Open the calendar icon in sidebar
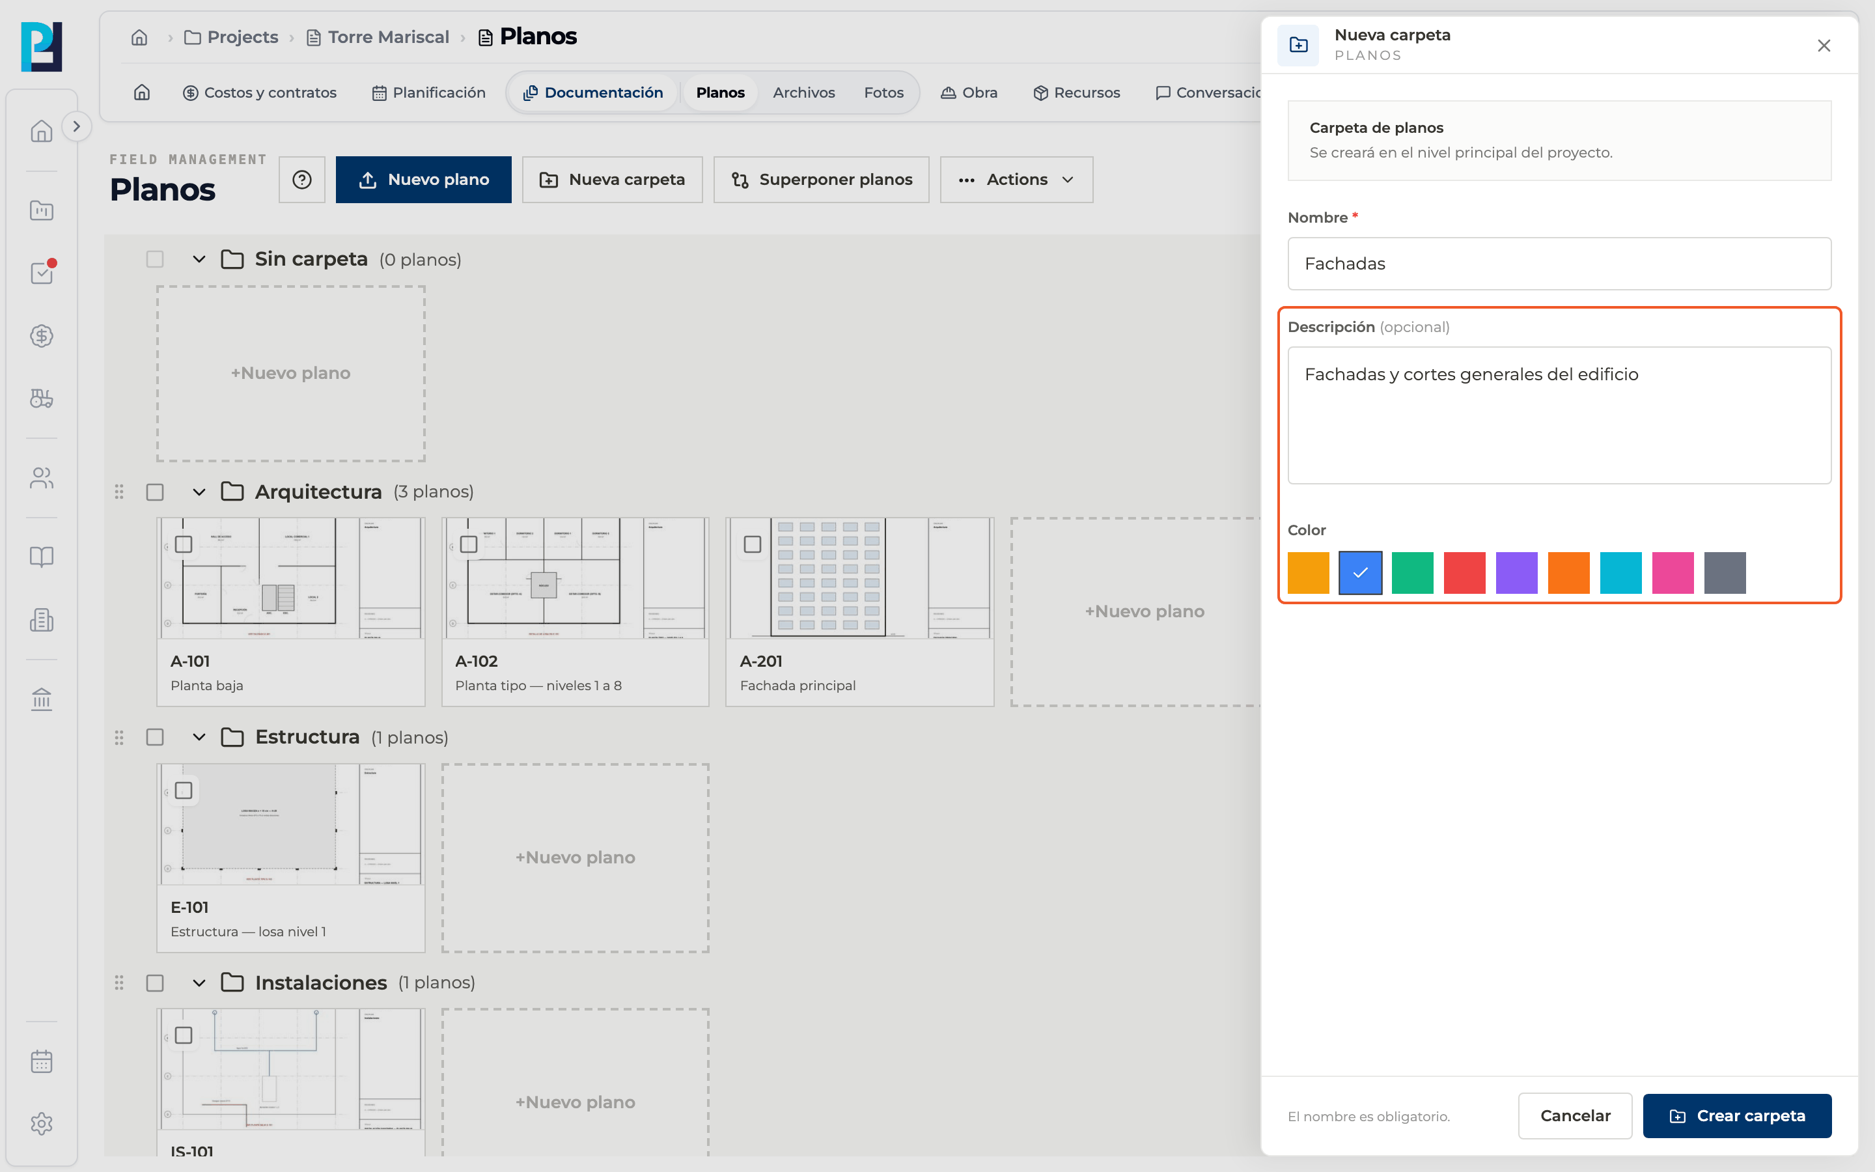This screenshot has width=1875, height=1172. pos(42,1061)
